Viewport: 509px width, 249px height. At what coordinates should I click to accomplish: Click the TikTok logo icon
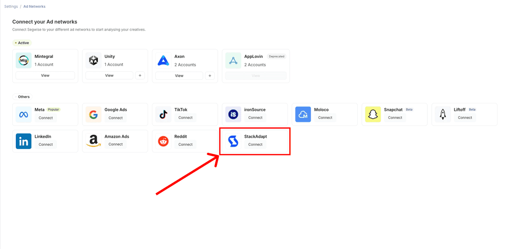[x=163, y=114]
